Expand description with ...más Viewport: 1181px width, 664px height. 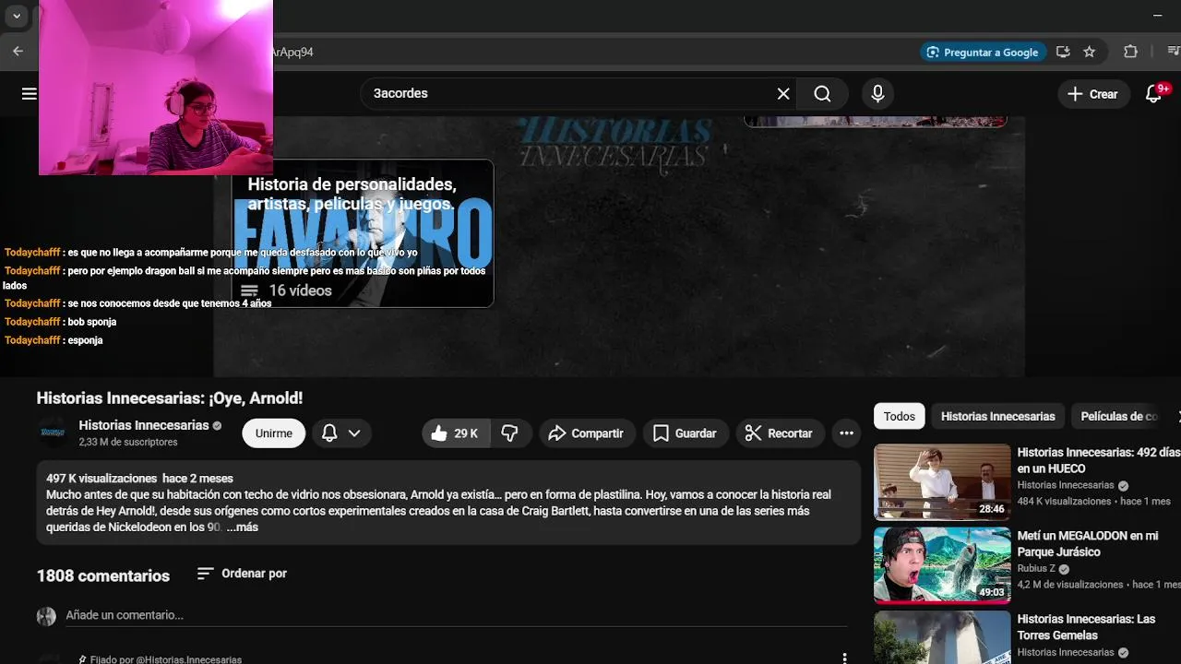tap(243, 528)
